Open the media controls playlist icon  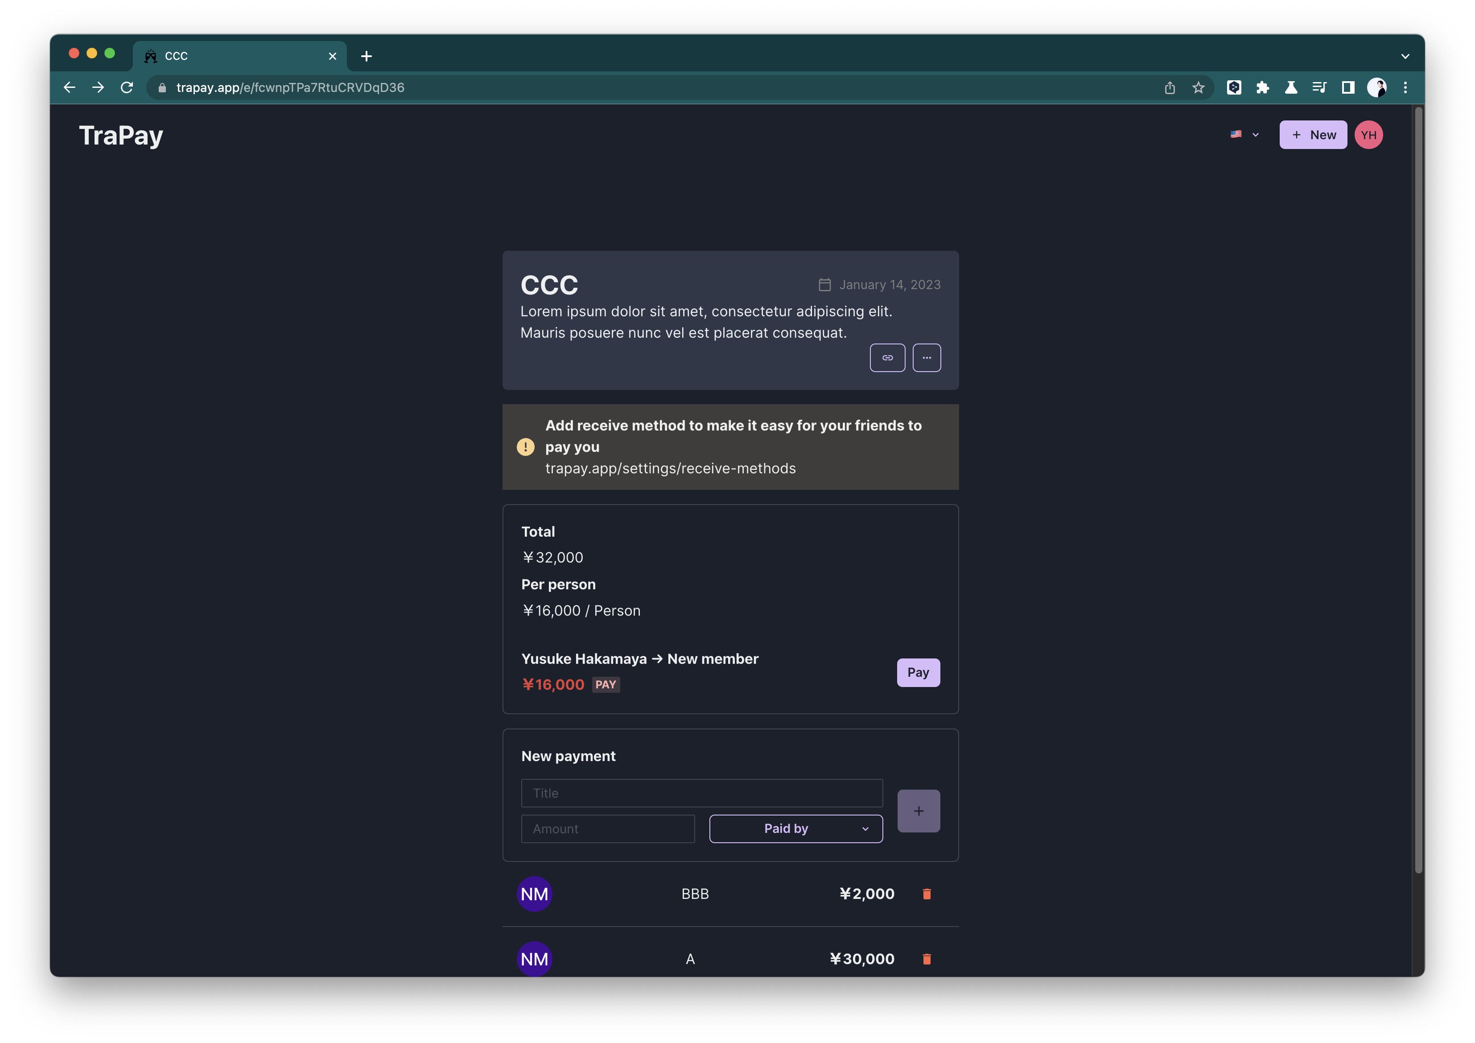coord(1319,87)
